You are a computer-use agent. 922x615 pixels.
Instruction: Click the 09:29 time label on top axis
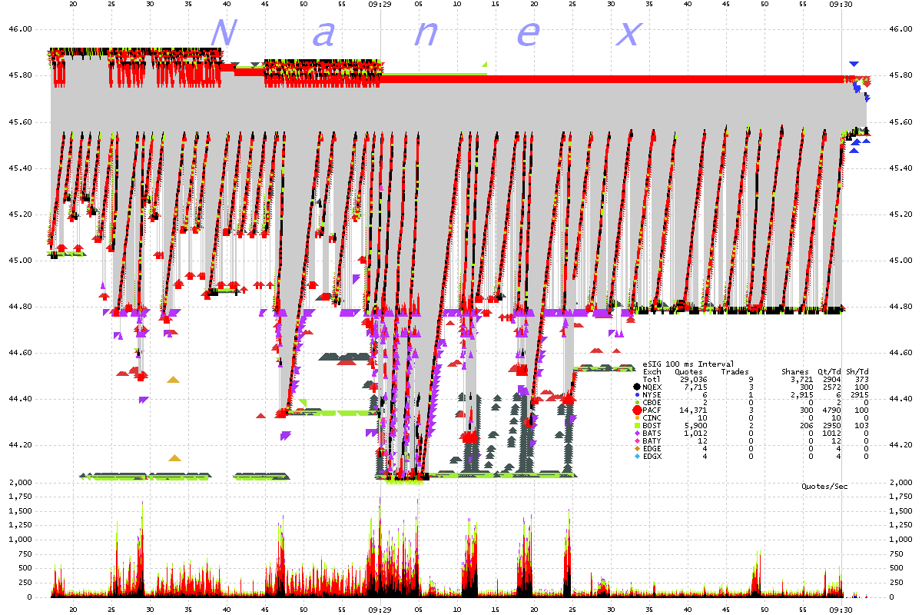[382, 4]
